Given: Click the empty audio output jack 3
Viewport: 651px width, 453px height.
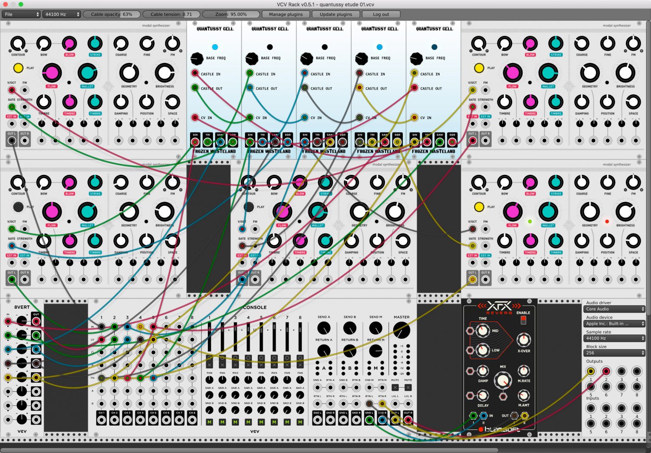Looking at the screenshot, I should coord(621,371).
